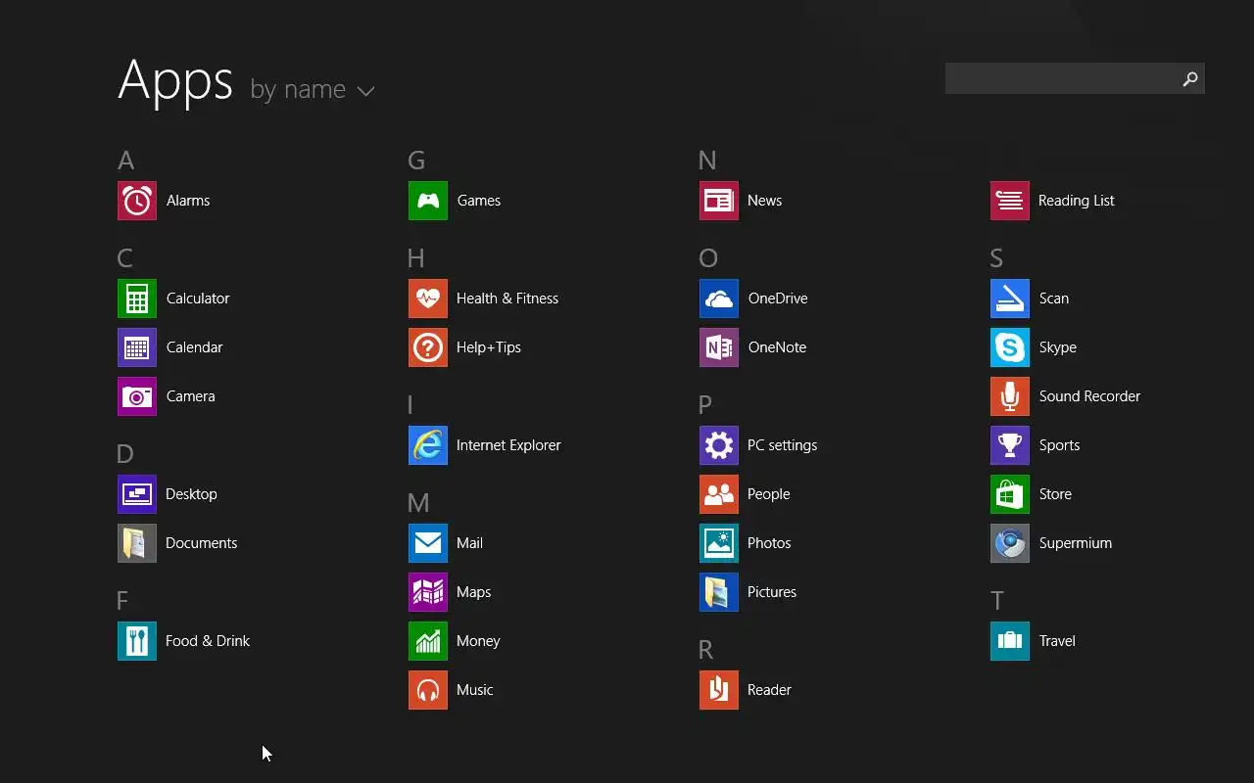
Task: Open the Mail envelope icon
Action: tap(428, 543)
